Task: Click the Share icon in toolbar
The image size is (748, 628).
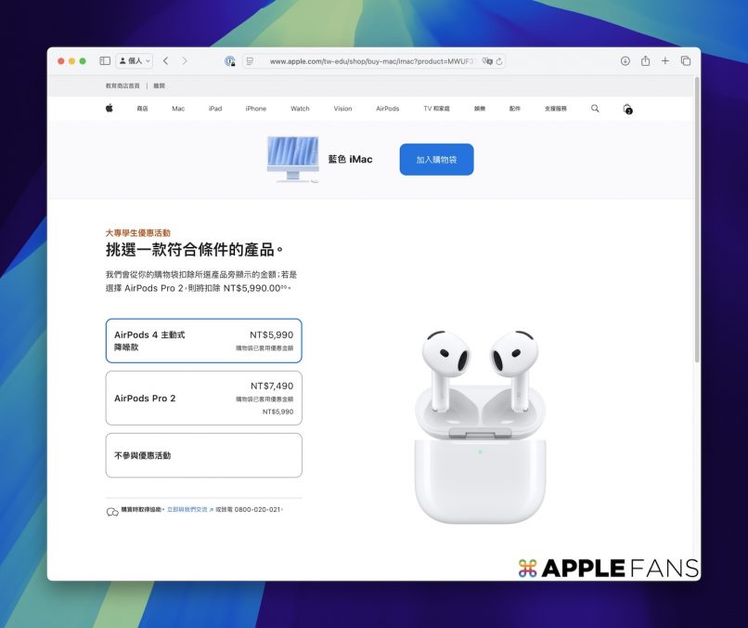Action: coord(645,61)
